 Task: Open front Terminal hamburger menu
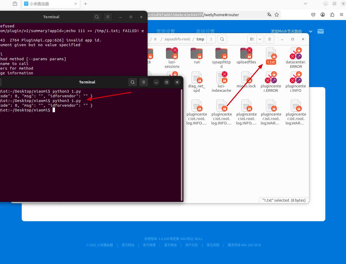144,82
